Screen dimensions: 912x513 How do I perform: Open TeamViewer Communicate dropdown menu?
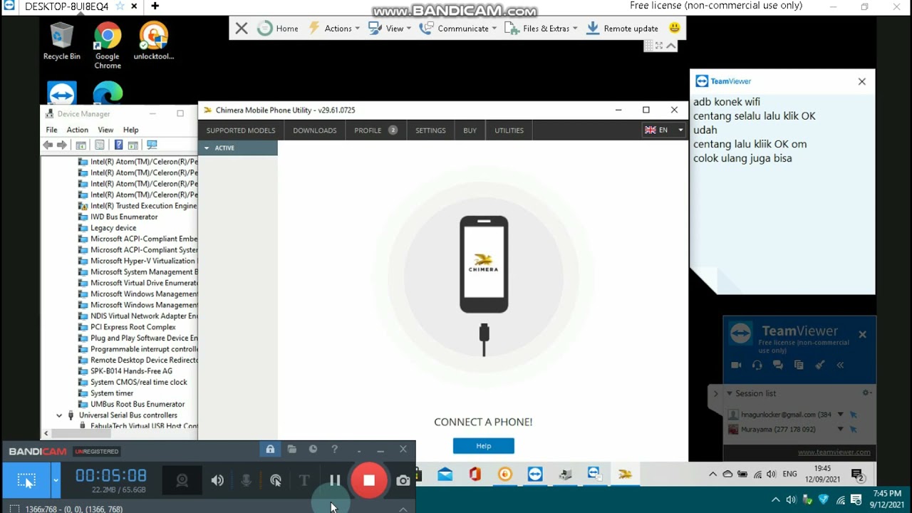pos(458,28)
